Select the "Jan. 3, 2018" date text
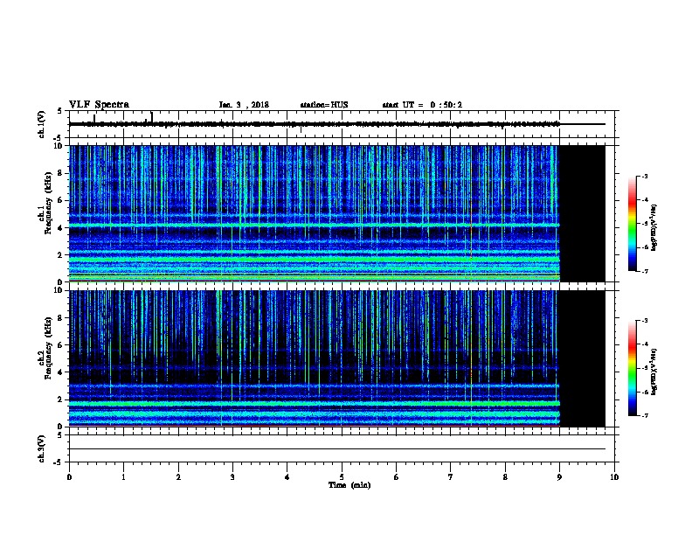 click(x=244, y=105)
